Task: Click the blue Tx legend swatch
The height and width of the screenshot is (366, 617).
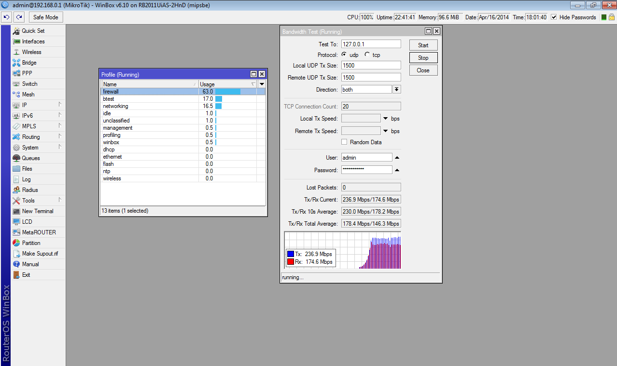Action: pyautogui.click(x=291, y=254)
